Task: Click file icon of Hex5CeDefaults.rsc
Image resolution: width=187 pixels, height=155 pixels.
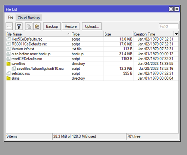Action: click(9, 39)
